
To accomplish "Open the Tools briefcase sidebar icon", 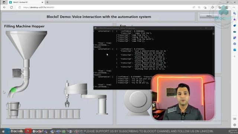I will click(x=235, y=32).
